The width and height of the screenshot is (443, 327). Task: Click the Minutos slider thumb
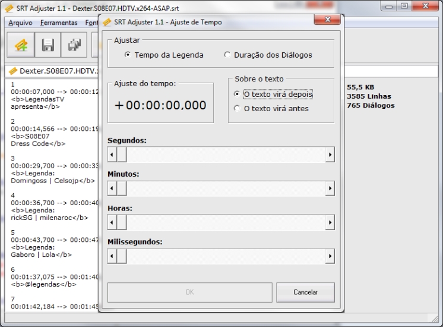(122, 188)
